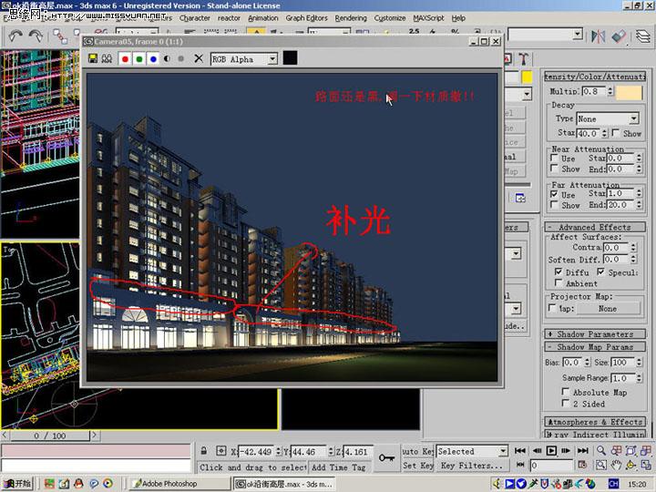This screenshot has width=656, height=492.
Task: Open the Character menu
Action: point(195,18)
